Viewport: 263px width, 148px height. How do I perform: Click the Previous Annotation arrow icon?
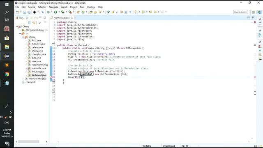[x=143, y=12]
